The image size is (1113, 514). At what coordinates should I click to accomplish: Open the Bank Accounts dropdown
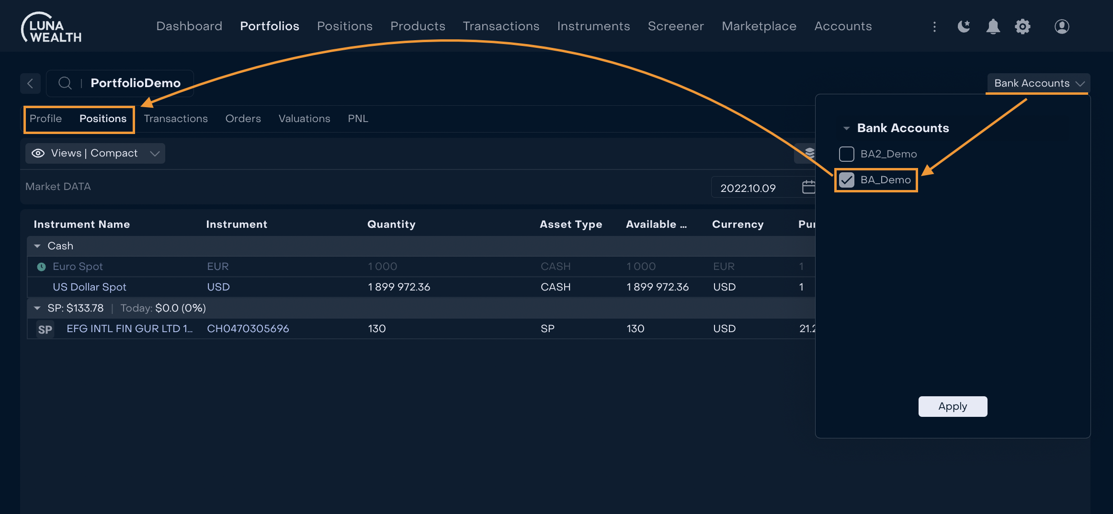click(1038, 83)
